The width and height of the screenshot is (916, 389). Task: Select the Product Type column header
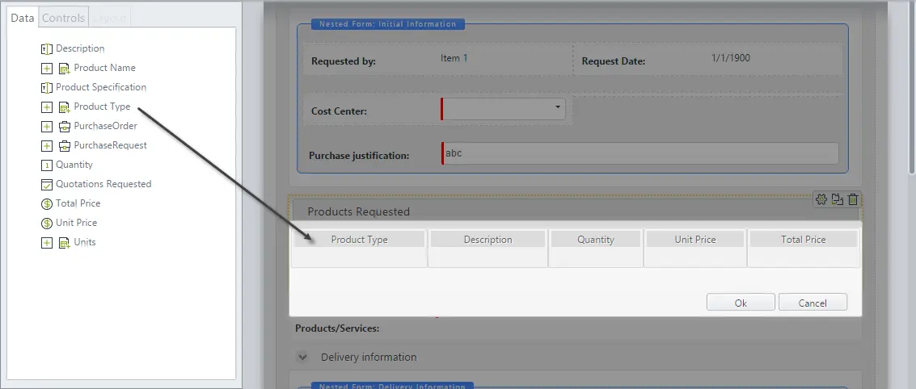[359, 239]
